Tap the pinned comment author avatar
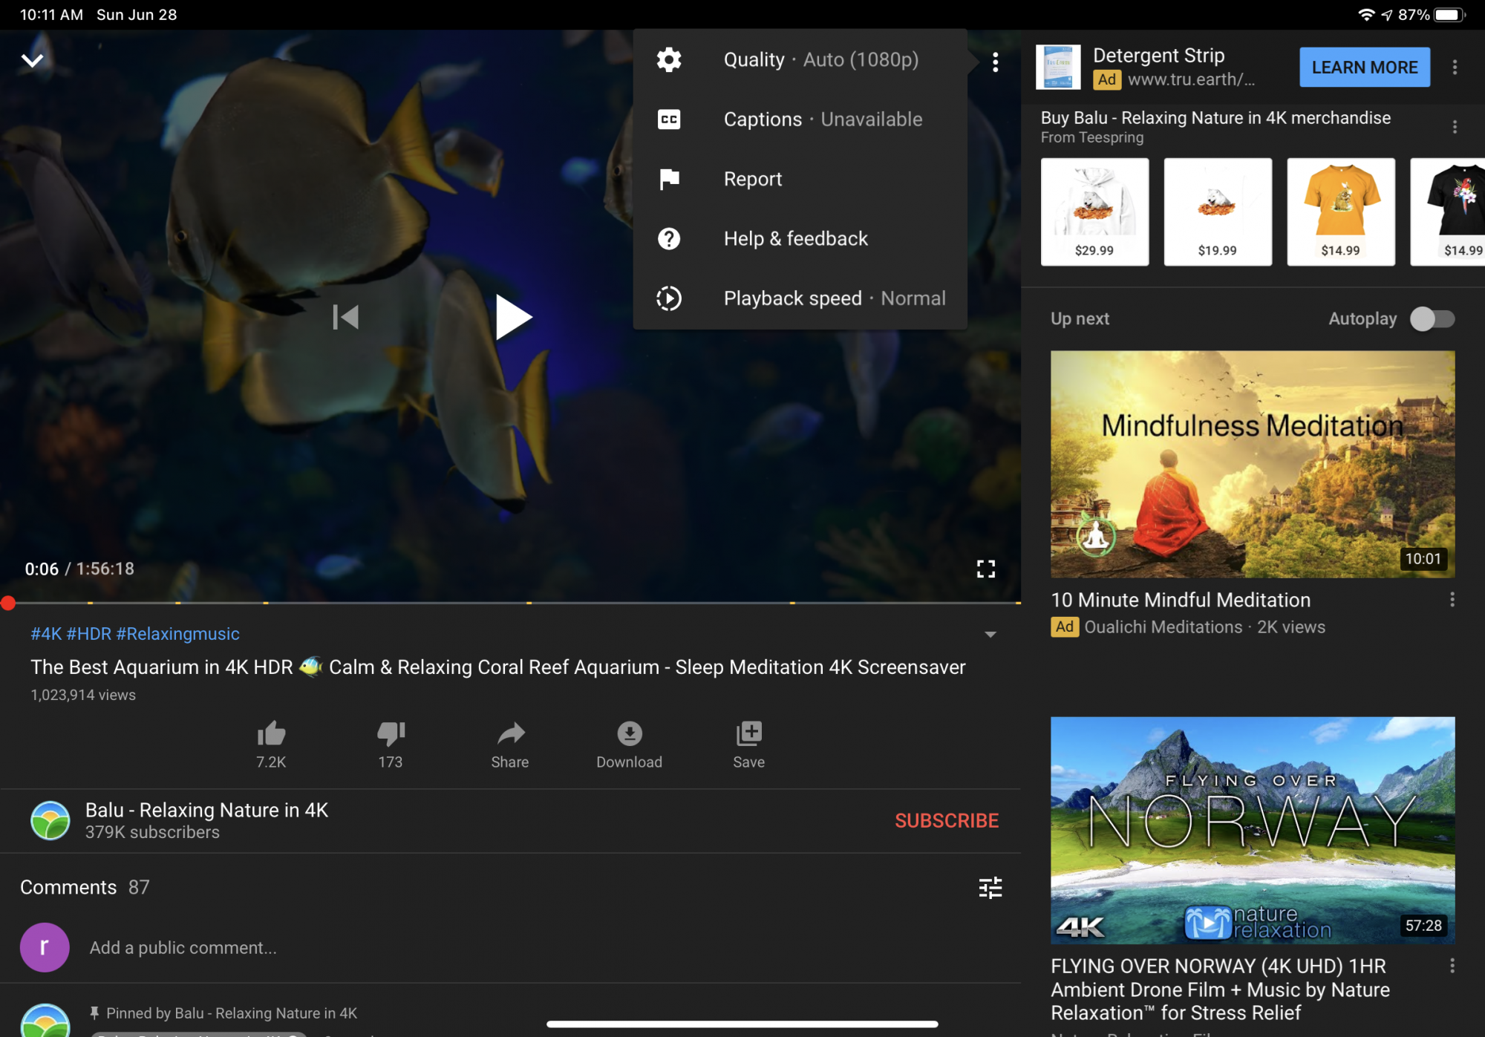The width and height of the screenshot is (1485, 1037). tap(45, 1021)
